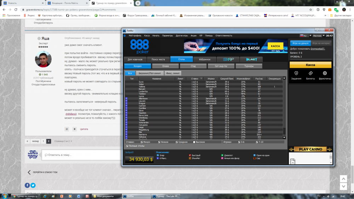354x199 pixels.
Task: Open Windows Start menu orb
Action: coord(5,196)
